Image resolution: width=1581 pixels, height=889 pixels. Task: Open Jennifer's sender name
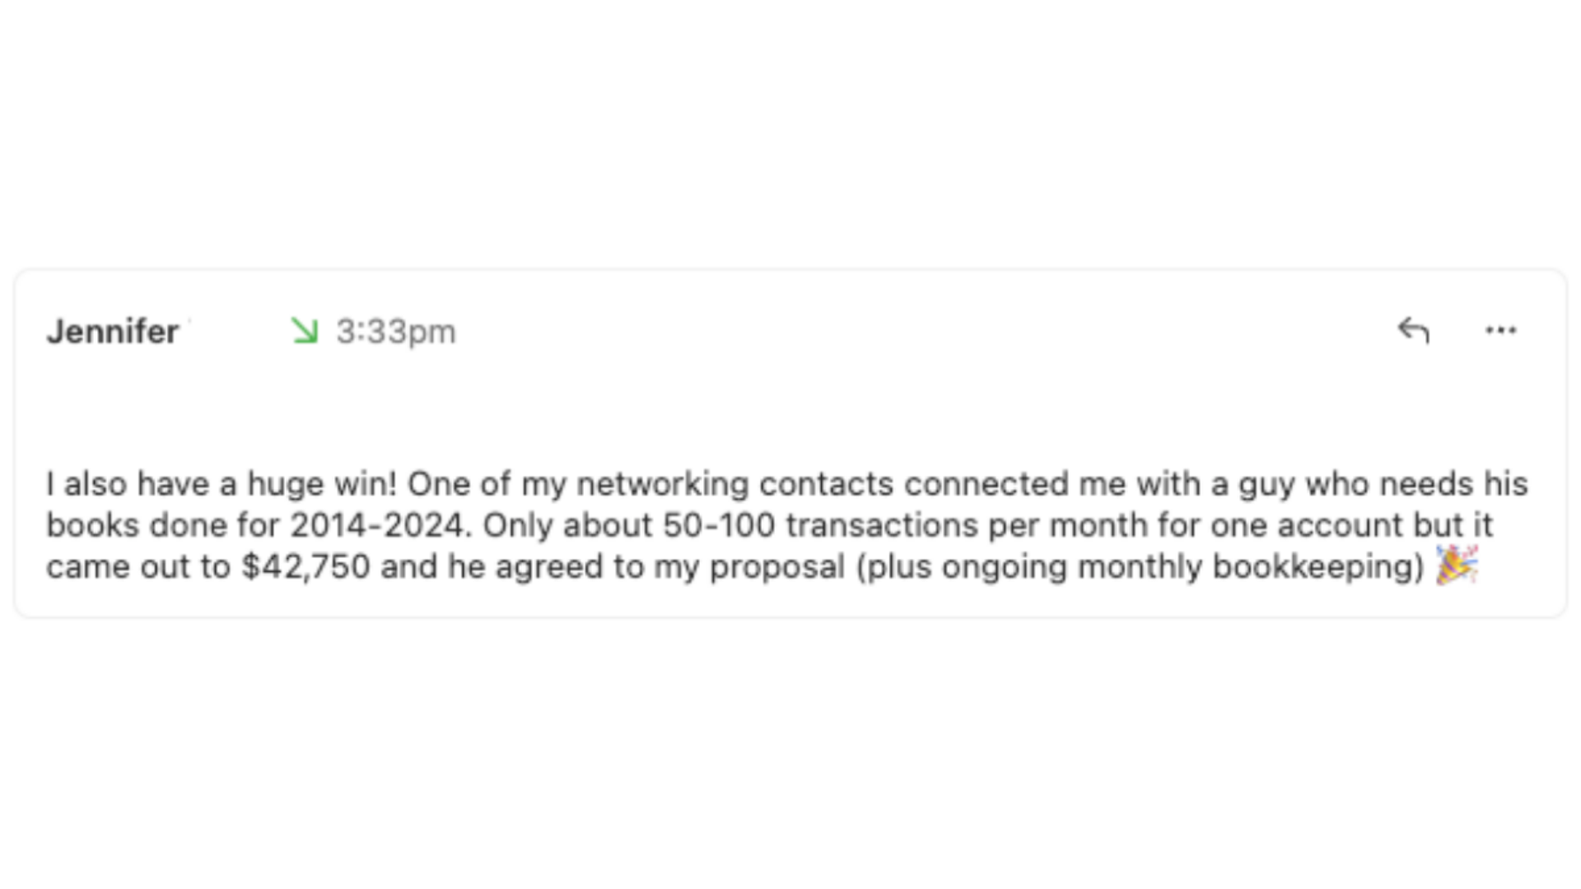coord(113,332)
